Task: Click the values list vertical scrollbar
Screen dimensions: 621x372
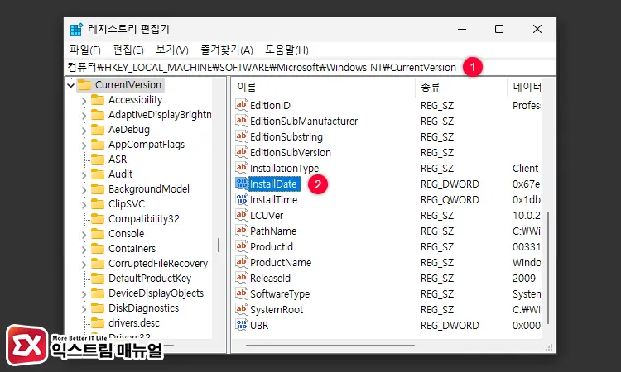Action: (548, 268)
